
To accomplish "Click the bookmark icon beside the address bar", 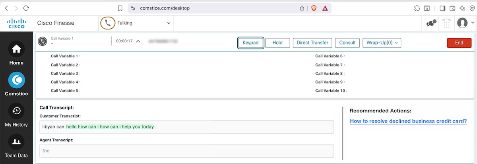I will [x=120, y=8].
